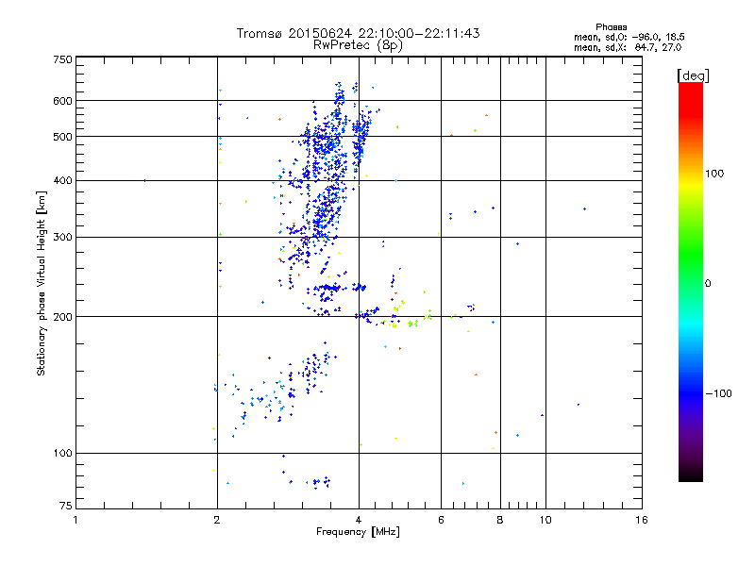The image size is (755, 566).
Task: Click the blue point right of 10 MHz near 350 km
Action: [x=584, y=208]
